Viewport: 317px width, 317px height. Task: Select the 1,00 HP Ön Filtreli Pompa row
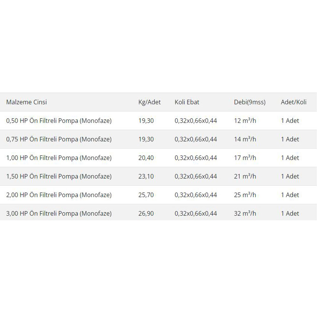pyautogui.click(x=158, y=158)
